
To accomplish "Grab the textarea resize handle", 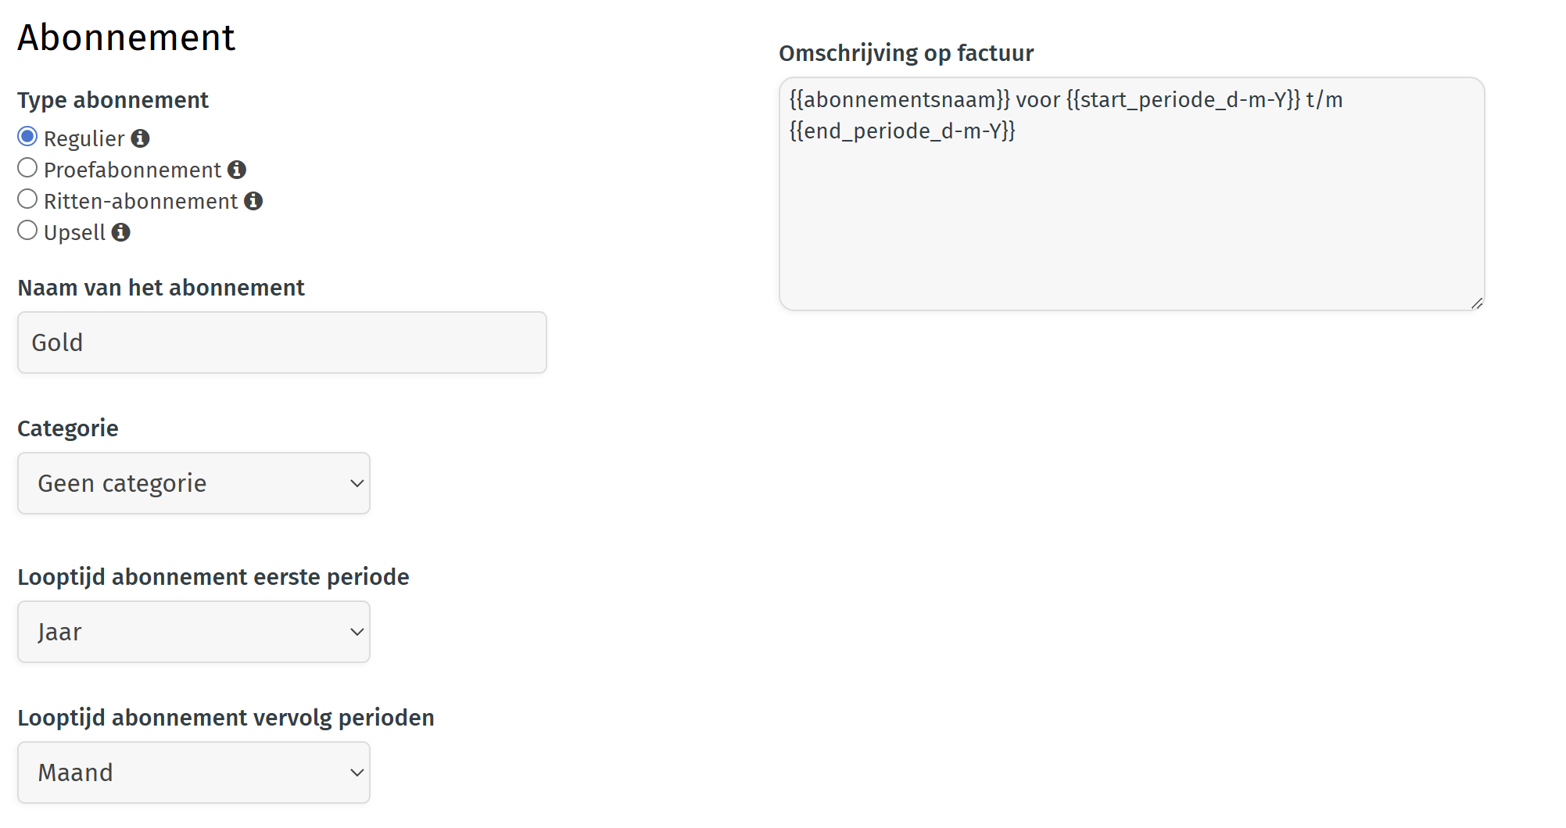I will (1476, 303).
